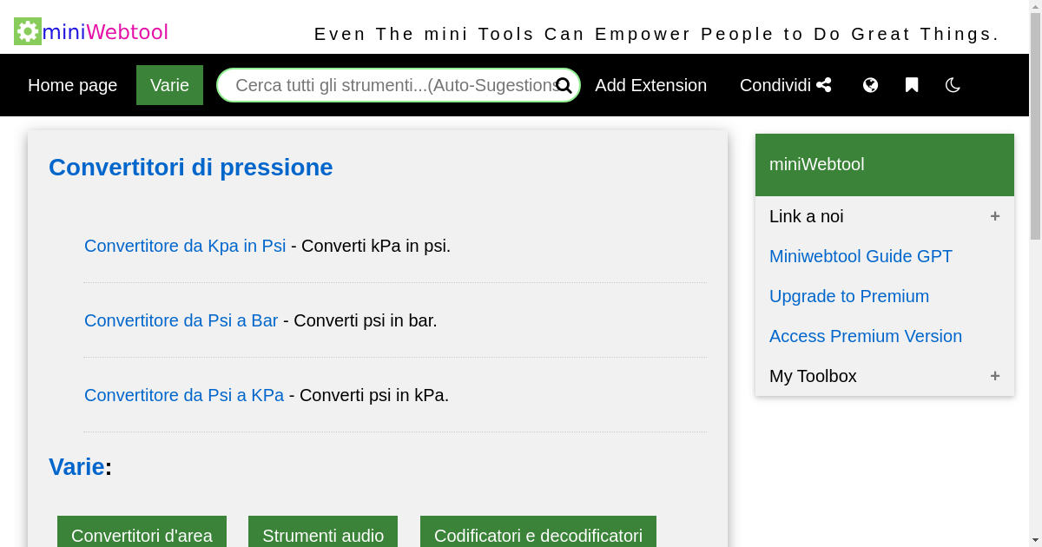Click the globe language icon
Screen dimensions: 1042x547
click(870, 85)
